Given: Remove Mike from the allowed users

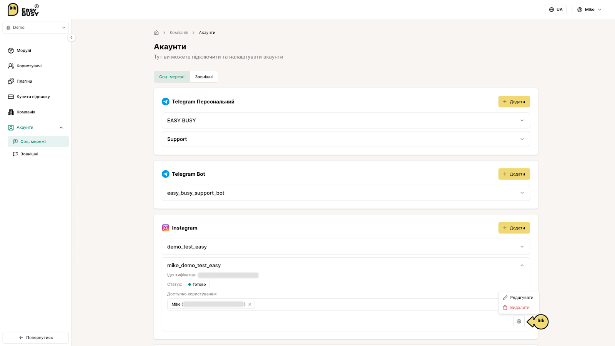Looking at the screenshot, I should point(250,304).
